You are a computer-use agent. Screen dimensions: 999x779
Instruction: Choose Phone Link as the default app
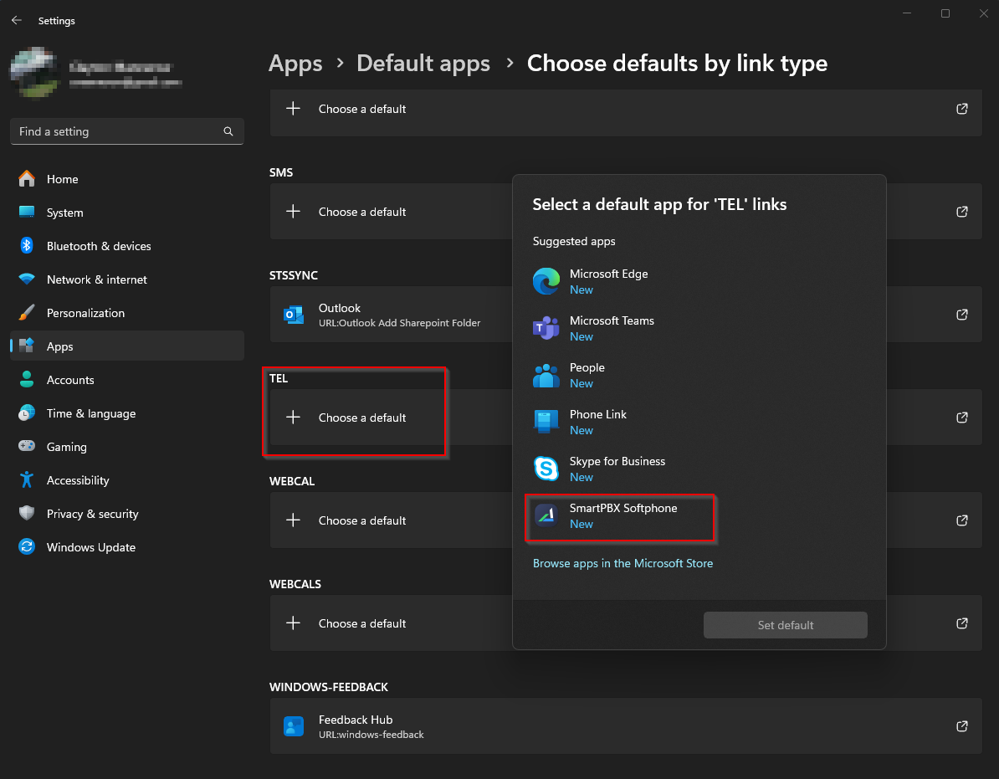coord(699,422)
